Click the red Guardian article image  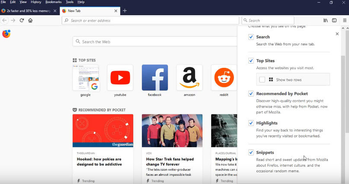(103, 131)
